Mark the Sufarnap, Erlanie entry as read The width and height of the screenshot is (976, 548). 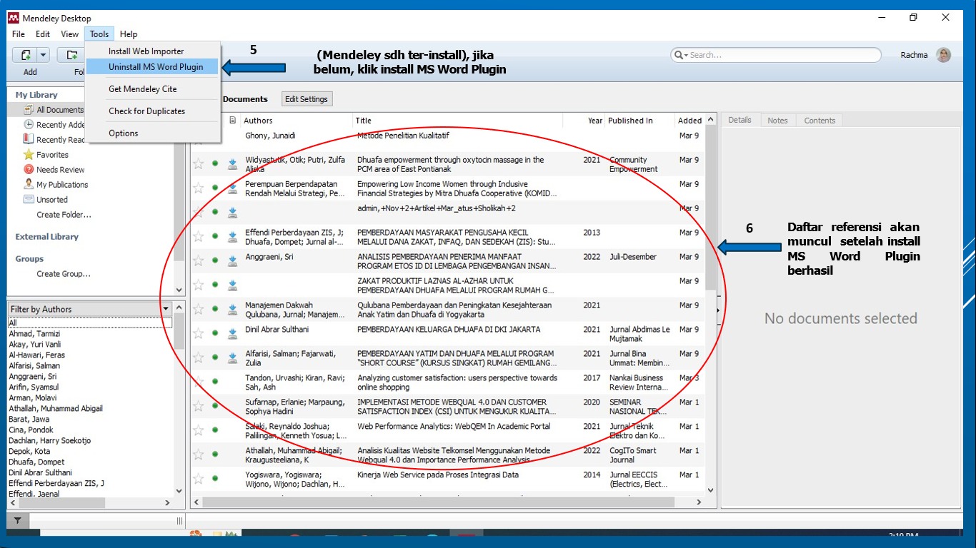click(x=214, y=407)
